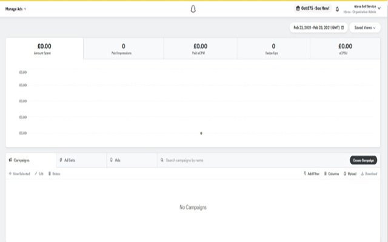The height and width of the screenshot is (242, 388).
Task: Expand the organization account dropdown
Action: tap(380, 9)
